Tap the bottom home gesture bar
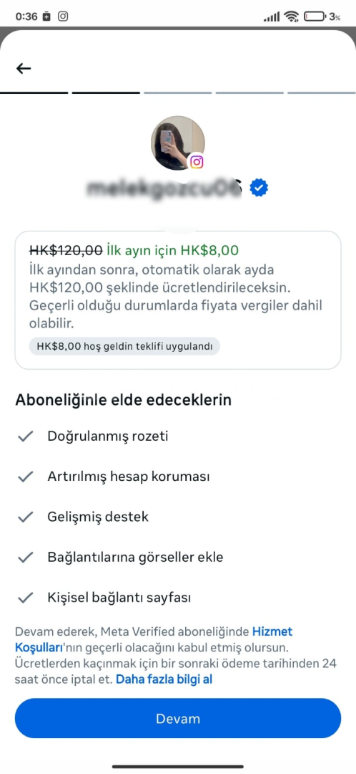The height and width of the screenshot is (774, 356). click(x=178, y=767)
